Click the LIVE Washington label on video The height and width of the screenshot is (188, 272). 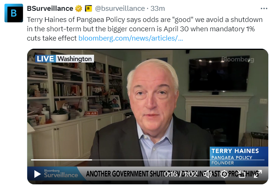pos(65,59)
